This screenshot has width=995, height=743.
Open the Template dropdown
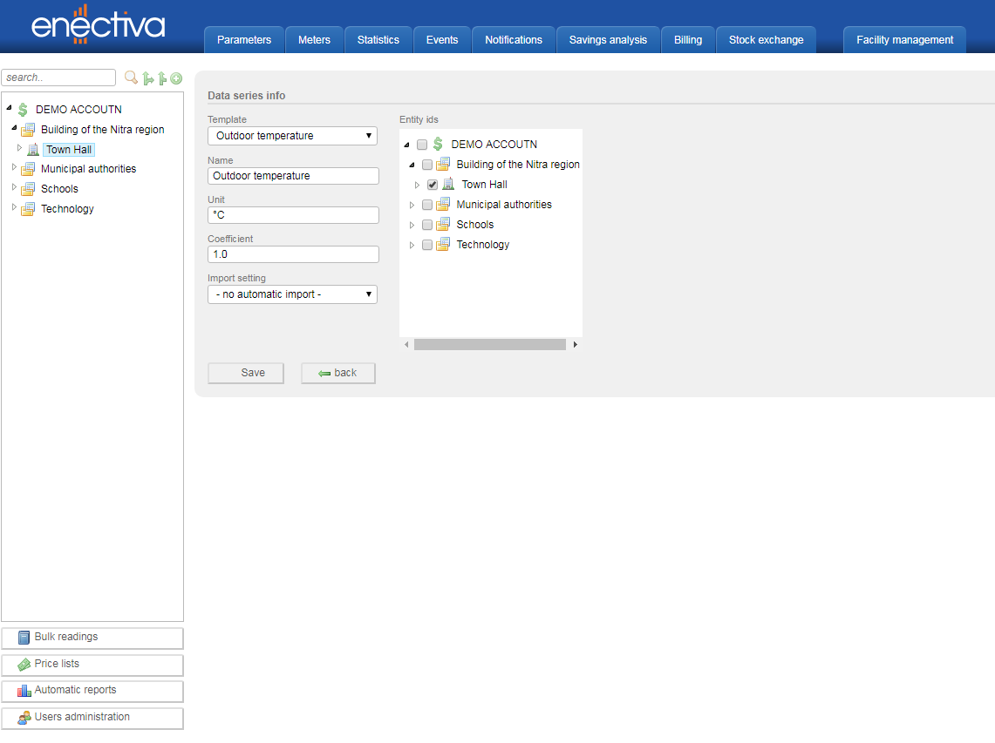(292, 136)
